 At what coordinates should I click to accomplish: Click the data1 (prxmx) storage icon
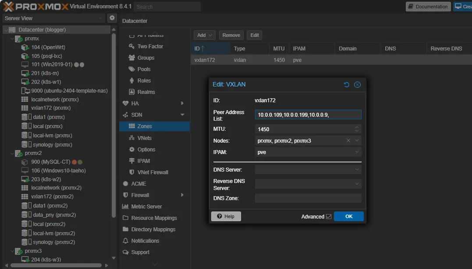pos(26,117)
